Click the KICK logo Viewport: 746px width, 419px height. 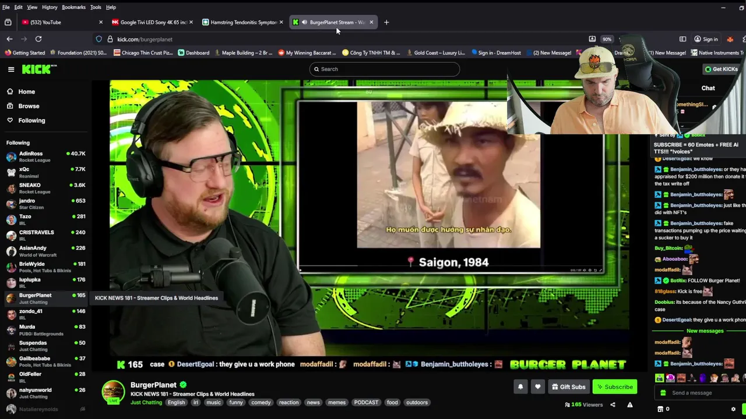(x=39, y=69)
